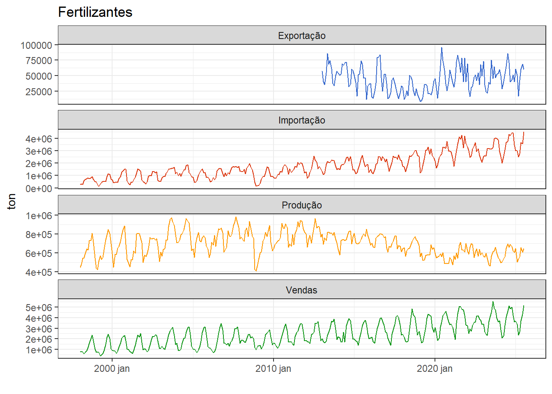Viewport: 552px width, 394px height.
Task: Click the lowest dip of orange Produção line
Action: (256, 270)
